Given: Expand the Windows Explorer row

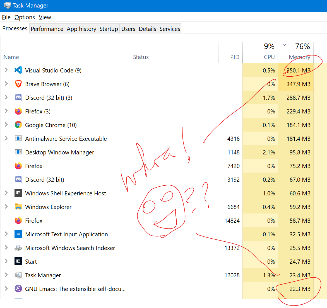Looking at the screenshot, I should (x=6, y=207).
